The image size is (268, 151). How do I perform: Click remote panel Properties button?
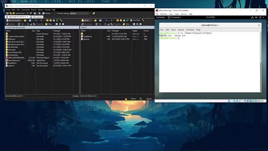pyautogui.click(x=116, y=24)
